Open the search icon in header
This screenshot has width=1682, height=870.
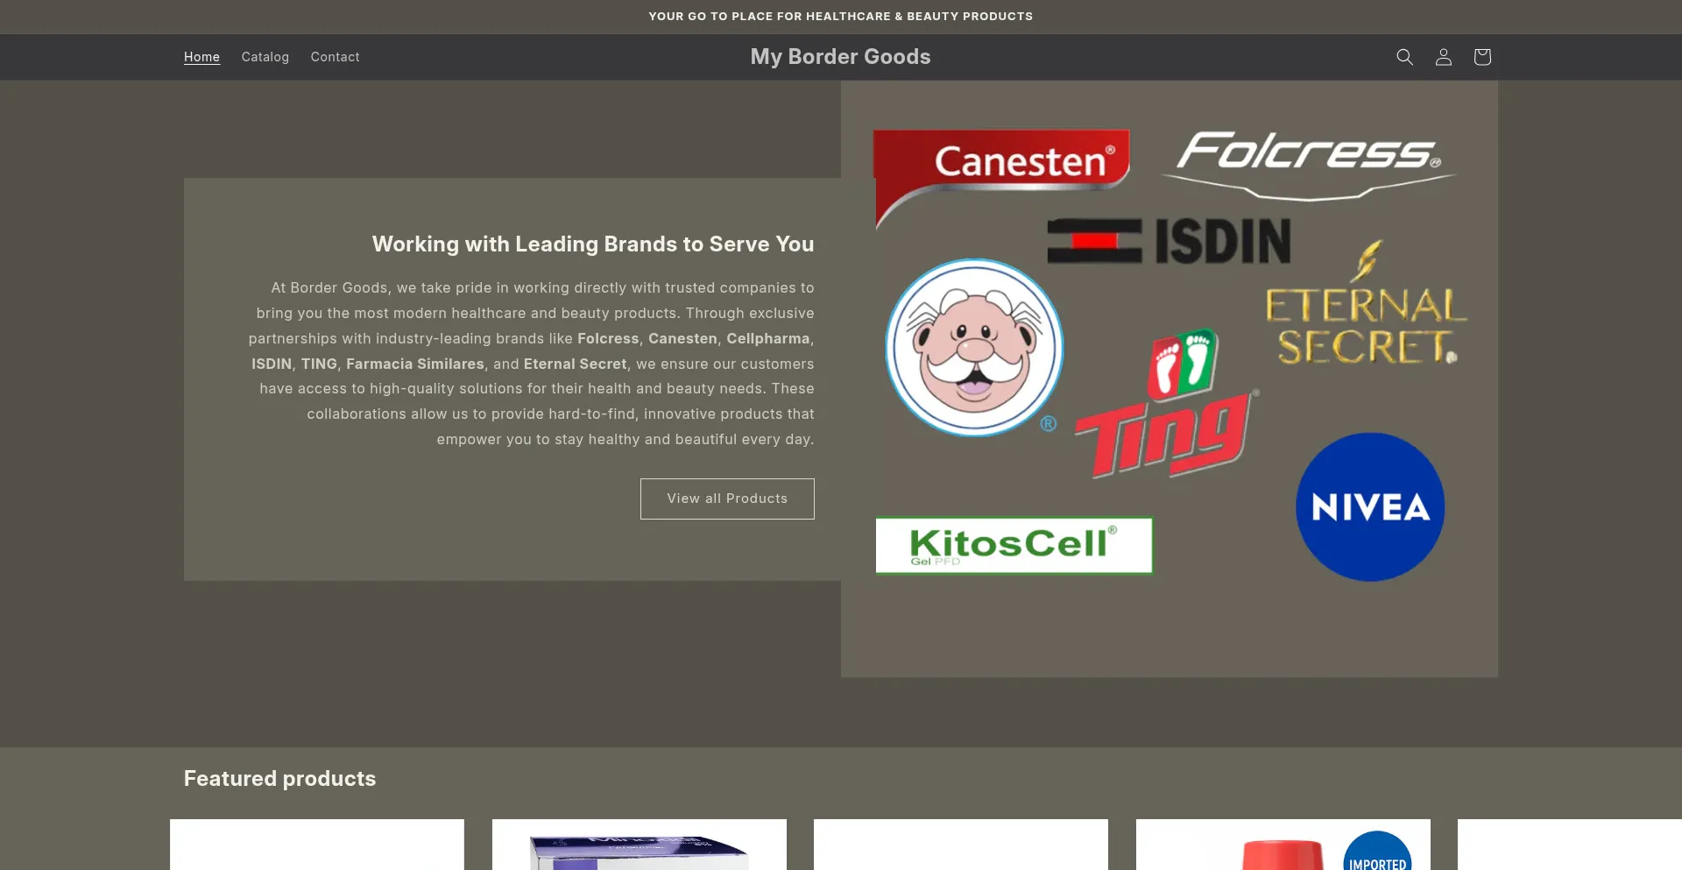pyautogui.click(x=1404, y=57)
